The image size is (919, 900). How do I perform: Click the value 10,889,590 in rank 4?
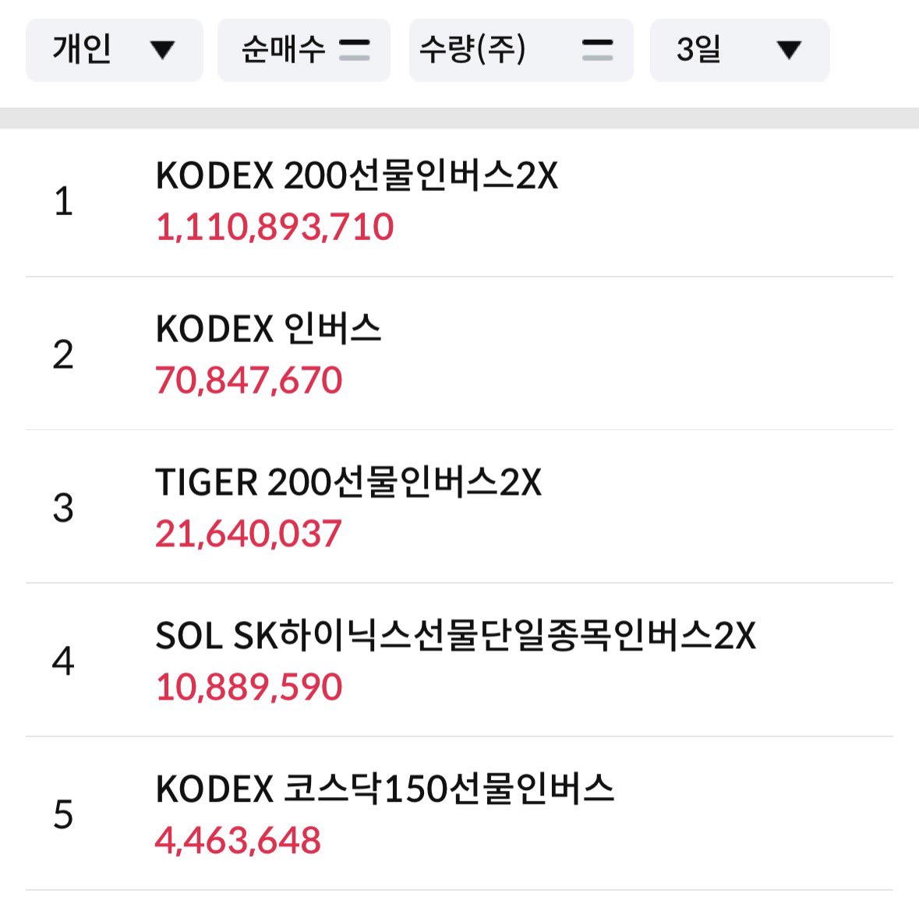(x=249, y=686)
